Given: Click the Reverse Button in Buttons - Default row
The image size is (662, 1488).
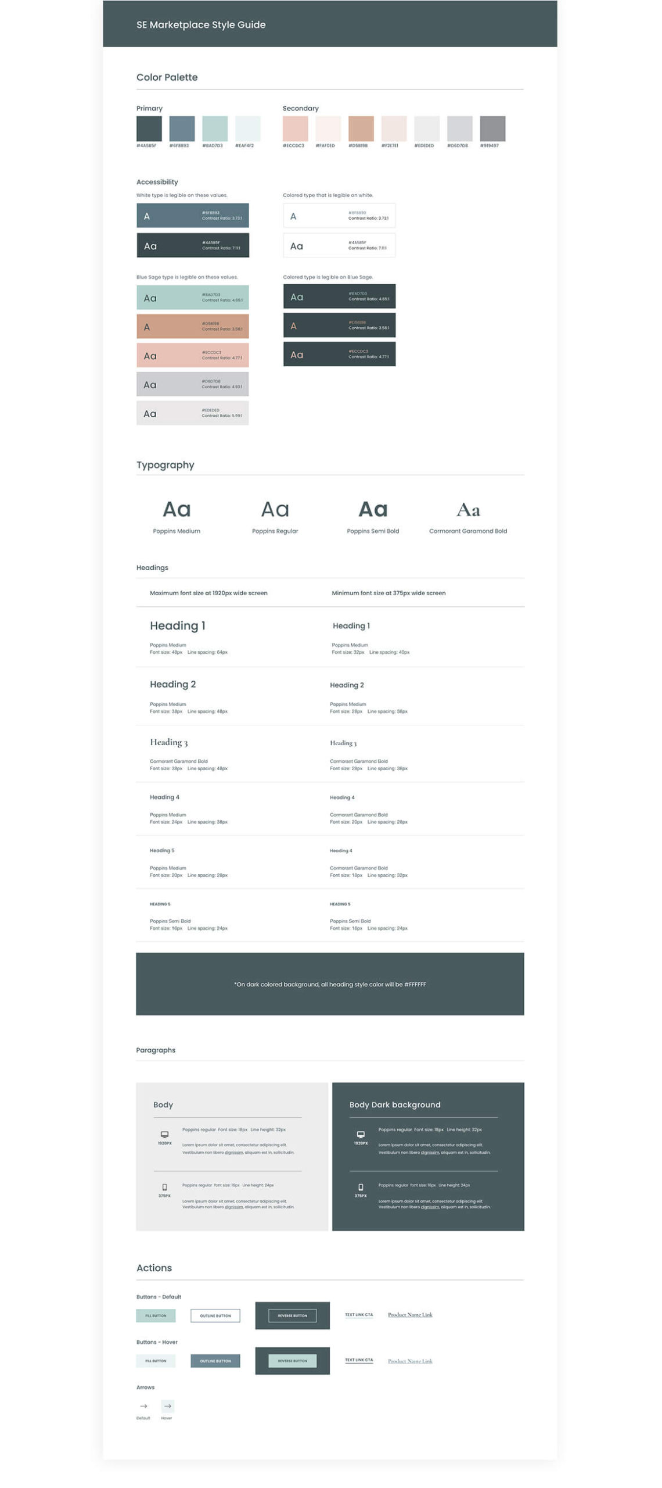Looking at the screenshot, I should click(x=292, y=1315).
